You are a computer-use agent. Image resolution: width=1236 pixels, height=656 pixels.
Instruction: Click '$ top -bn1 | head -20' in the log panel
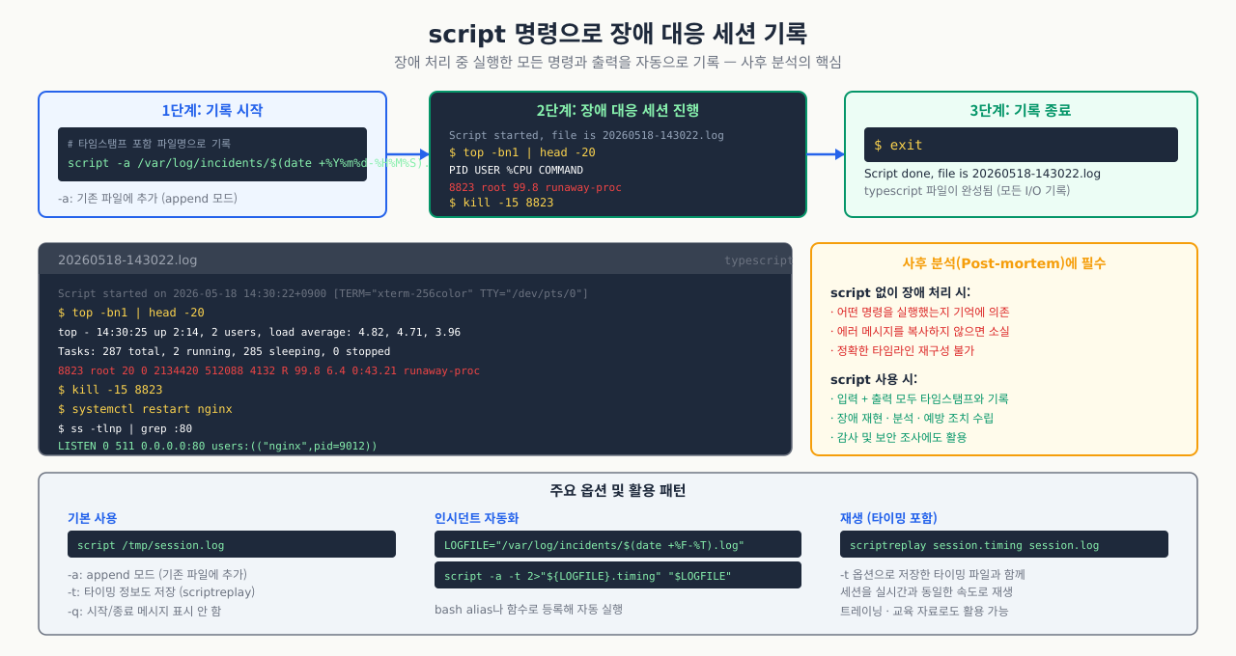(131, 313)
